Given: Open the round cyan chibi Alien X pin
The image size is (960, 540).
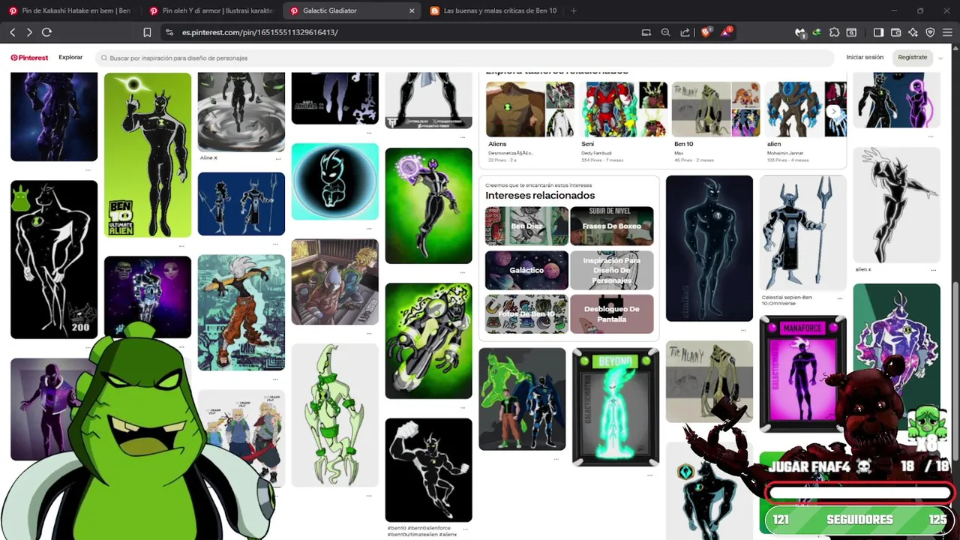Looking at the screenshot, I should (335, 181).
